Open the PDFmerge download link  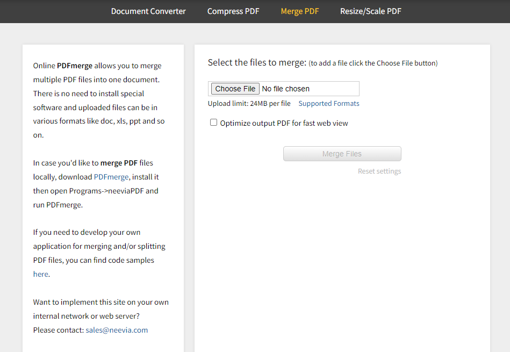pos(111,177)
